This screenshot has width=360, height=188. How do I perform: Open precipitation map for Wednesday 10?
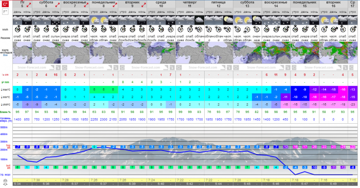(x=161, y=52)
